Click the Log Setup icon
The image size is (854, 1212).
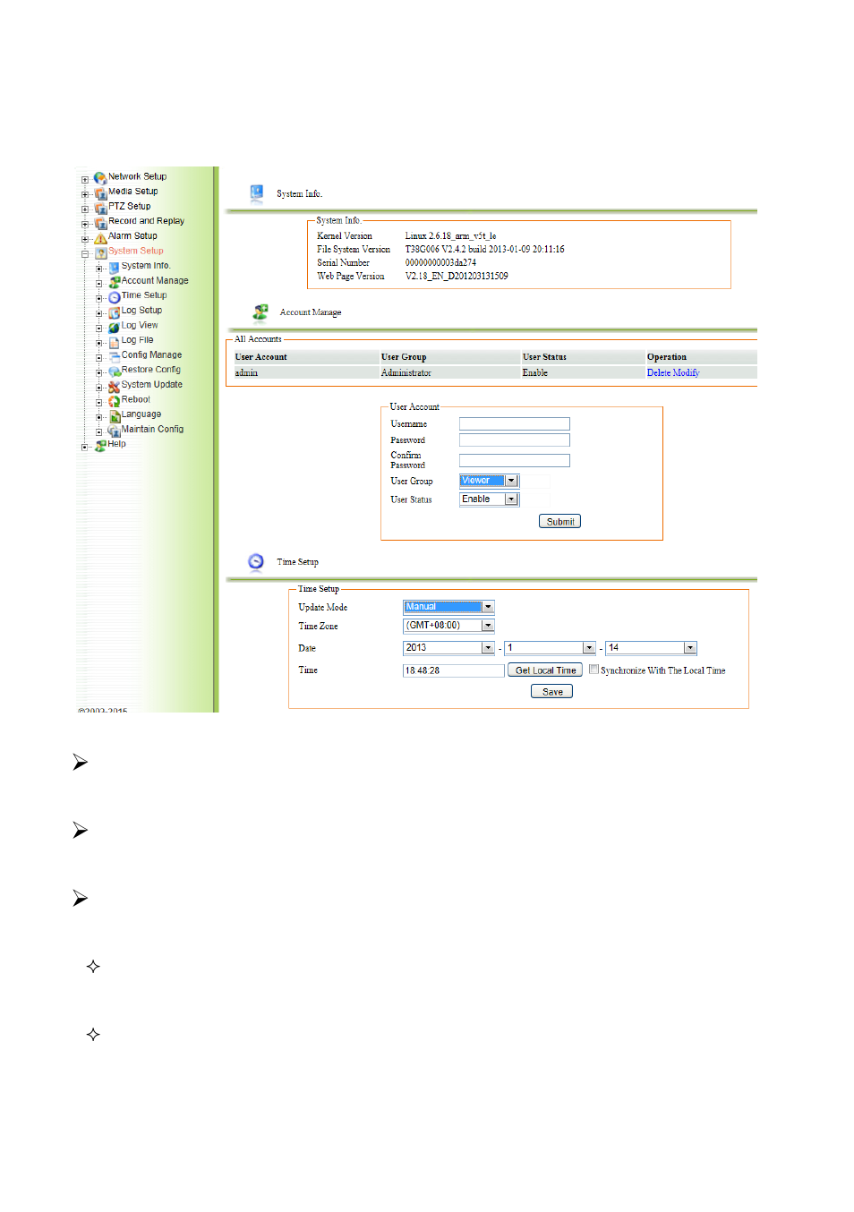pos(114,312)
